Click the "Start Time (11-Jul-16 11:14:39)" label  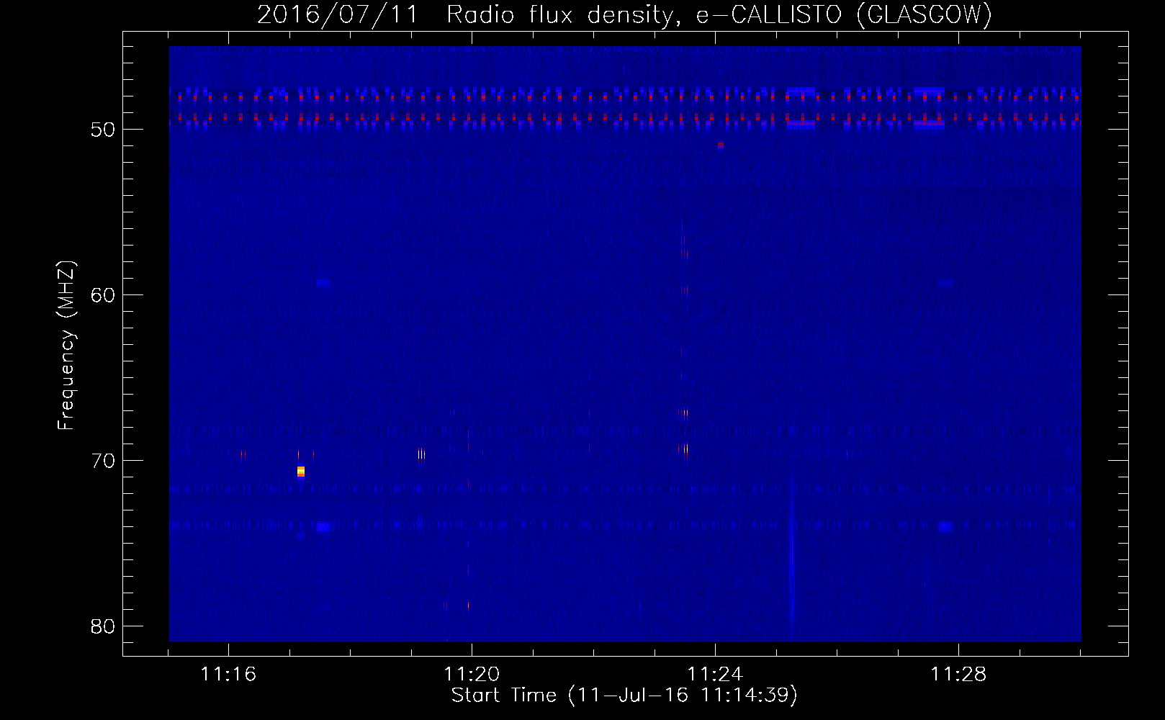pos(624,696)
